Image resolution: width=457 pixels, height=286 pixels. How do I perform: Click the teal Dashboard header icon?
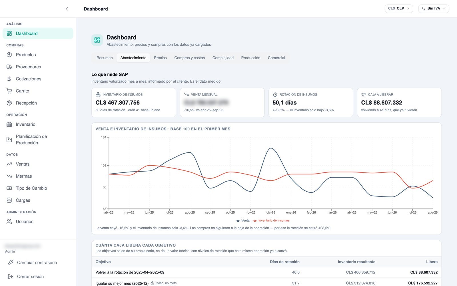[97, 40]
